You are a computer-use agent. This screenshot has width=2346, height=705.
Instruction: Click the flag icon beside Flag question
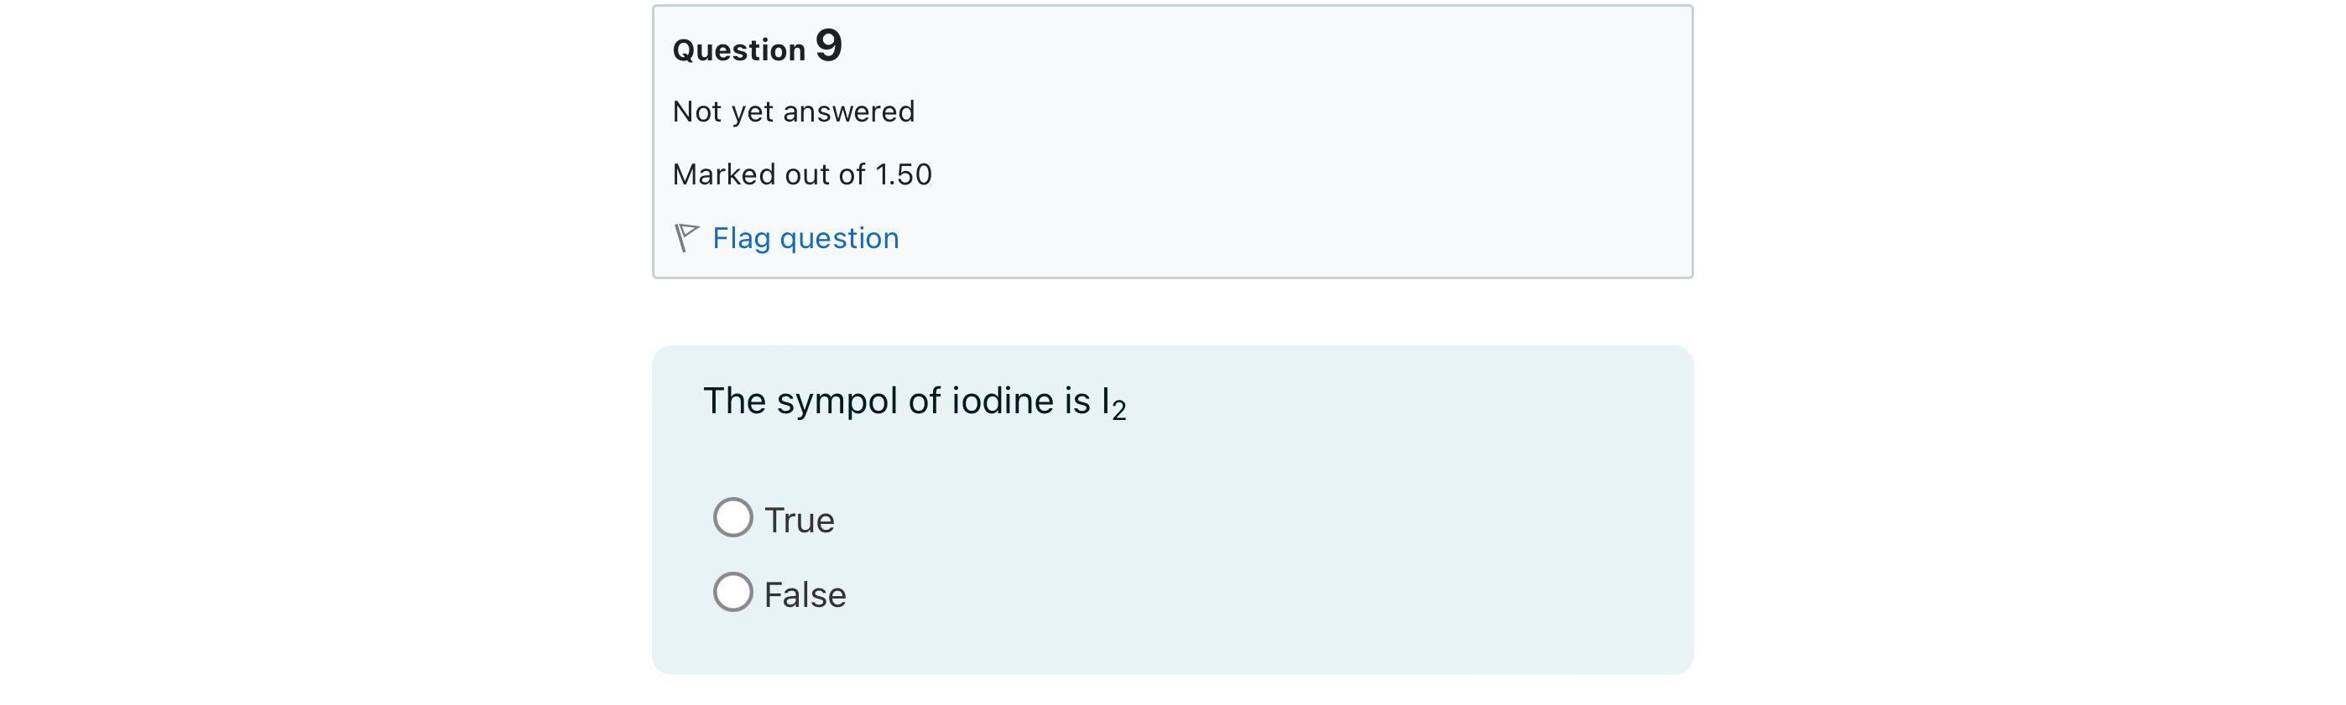686,238
